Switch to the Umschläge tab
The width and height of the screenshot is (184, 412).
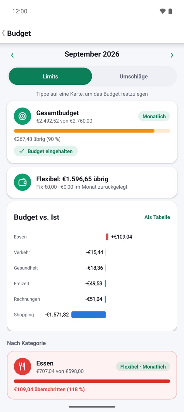[134, 76]
